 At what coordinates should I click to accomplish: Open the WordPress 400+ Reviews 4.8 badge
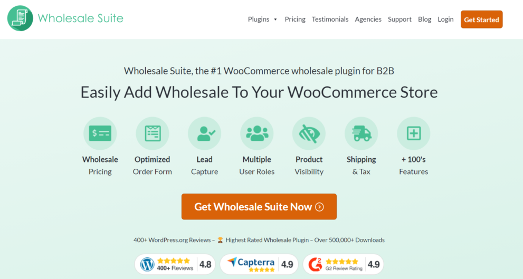click(x=175, y=264)
